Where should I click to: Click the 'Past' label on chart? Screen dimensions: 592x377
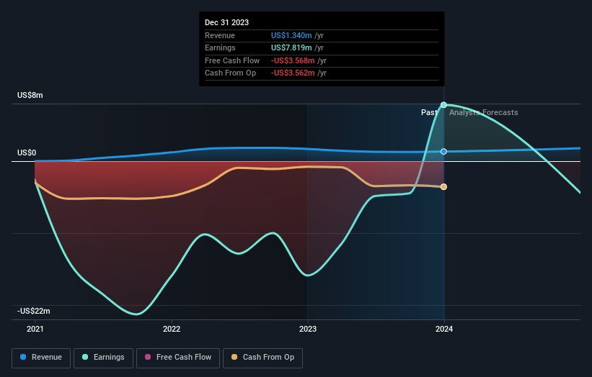pyautogui.click(x=429, y=113)
